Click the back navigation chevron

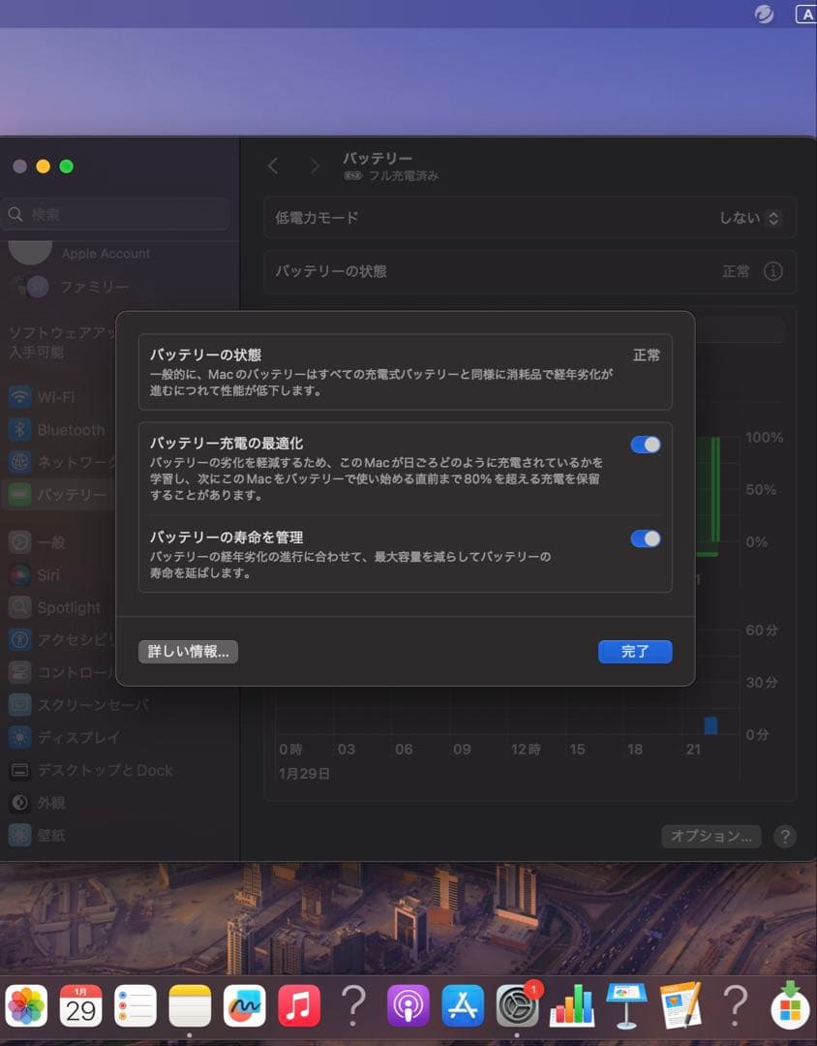pos(274,166)
